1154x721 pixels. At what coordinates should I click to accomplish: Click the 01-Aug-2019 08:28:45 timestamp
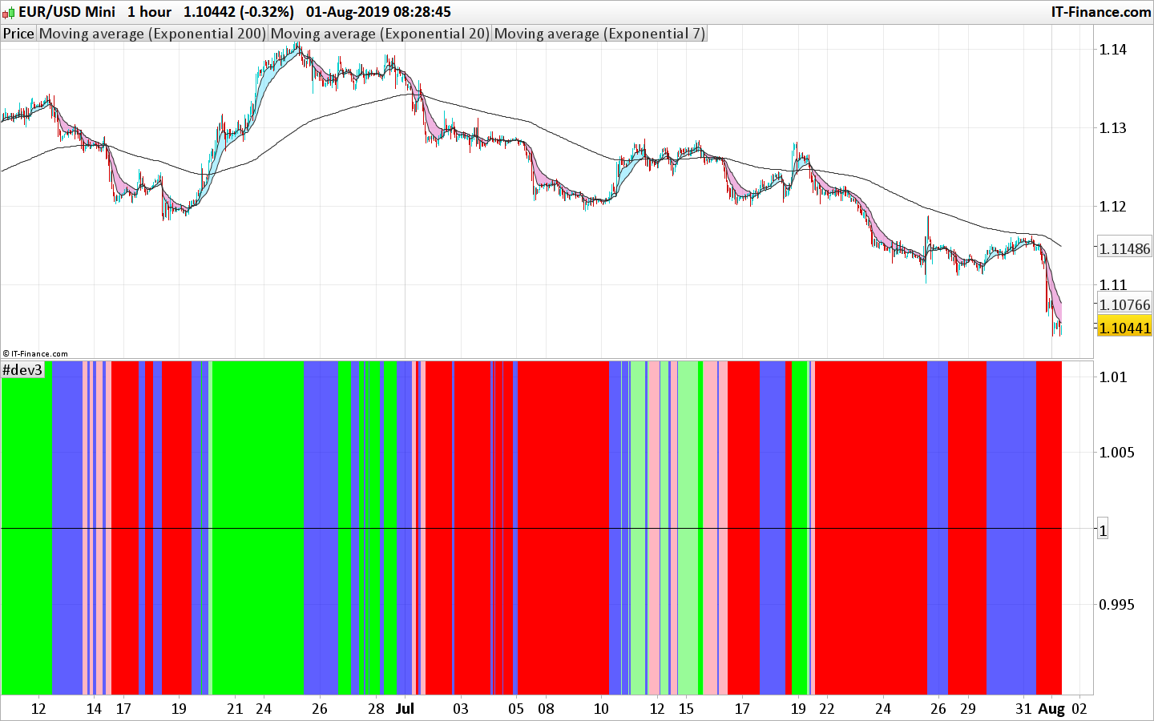click(378, 12)
